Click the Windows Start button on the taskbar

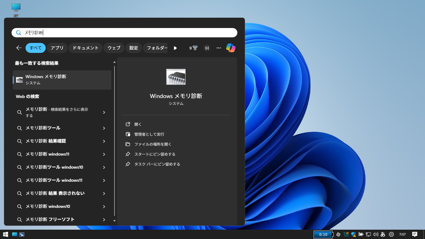coord(6,234)
